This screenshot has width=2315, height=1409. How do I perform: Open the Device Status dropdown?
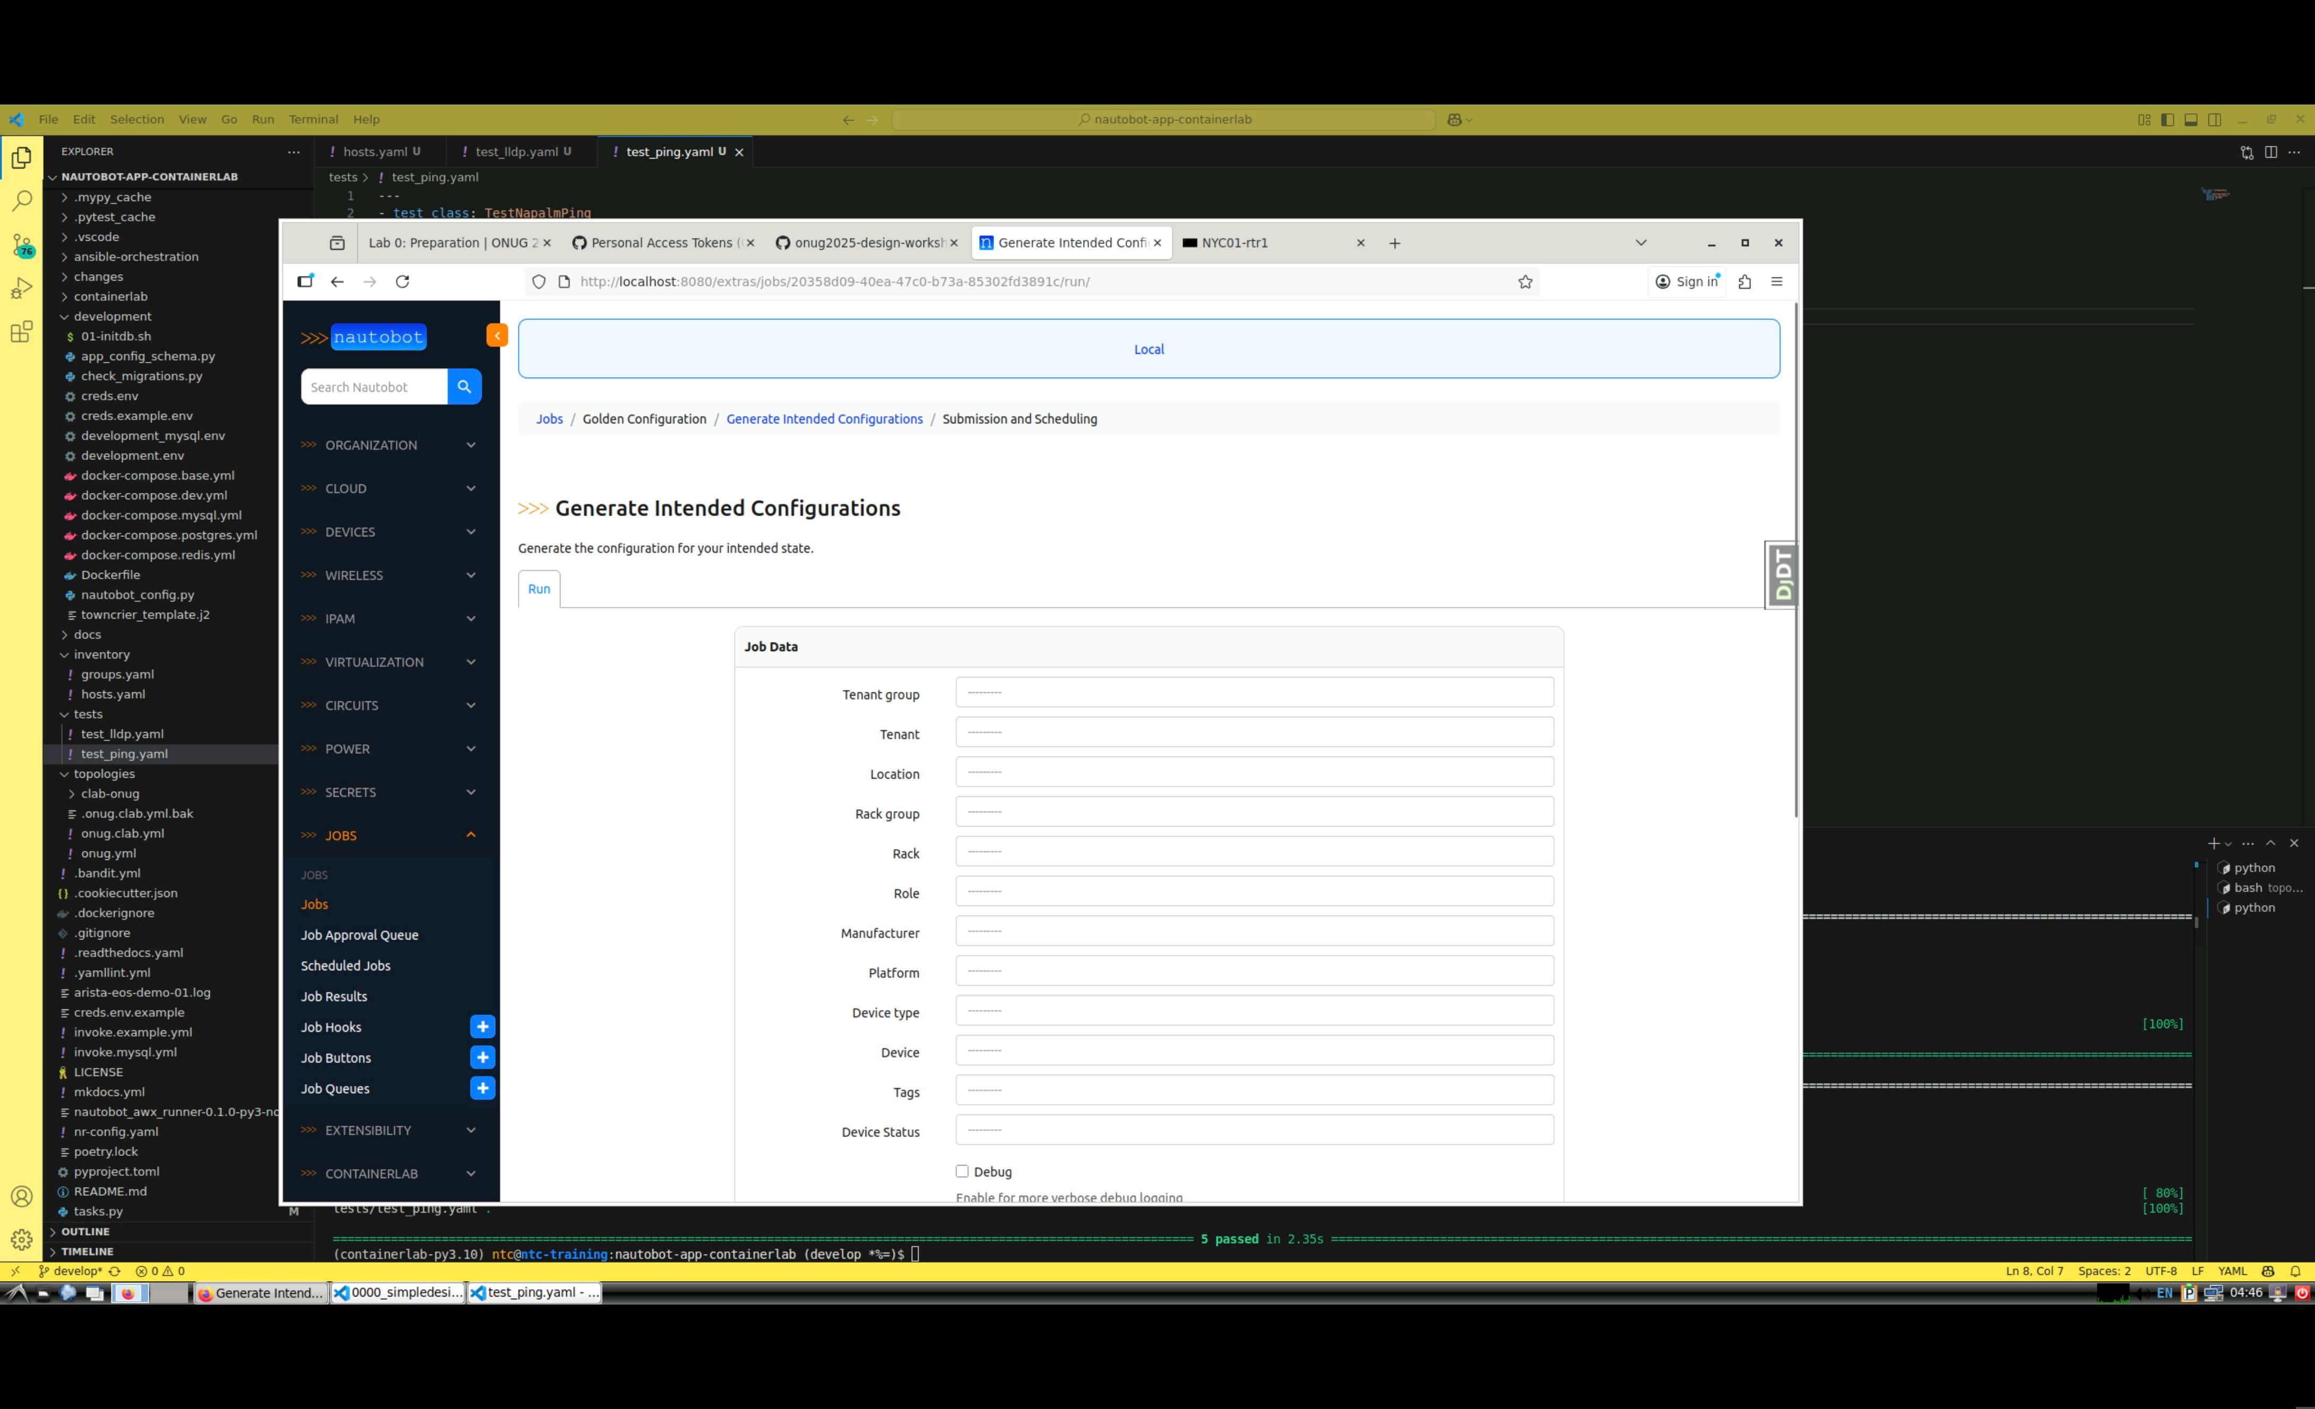point(1254,1130)
